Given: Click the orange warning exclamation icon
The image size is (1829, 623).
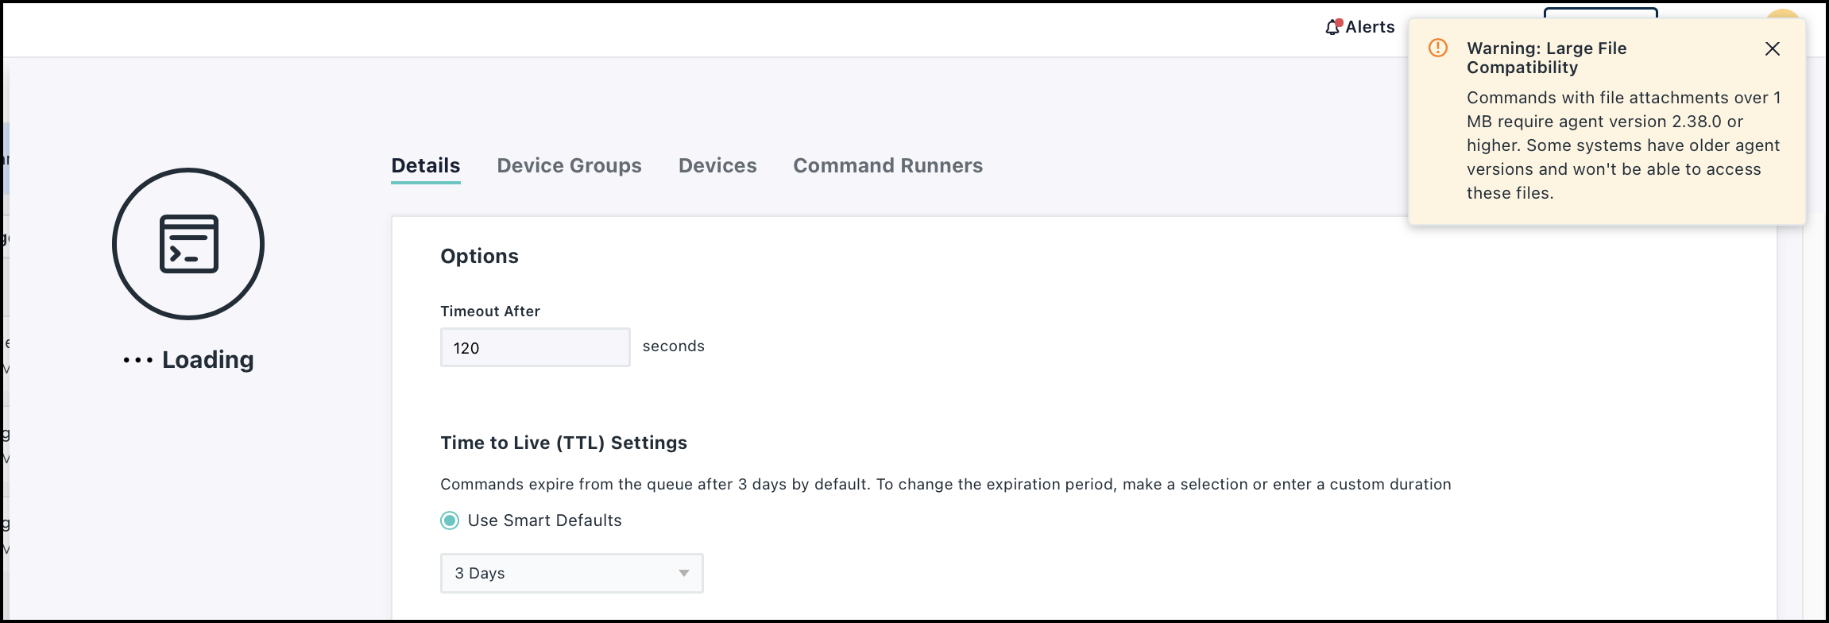Looking at the screenshot, I should (x=1437, y=48).
